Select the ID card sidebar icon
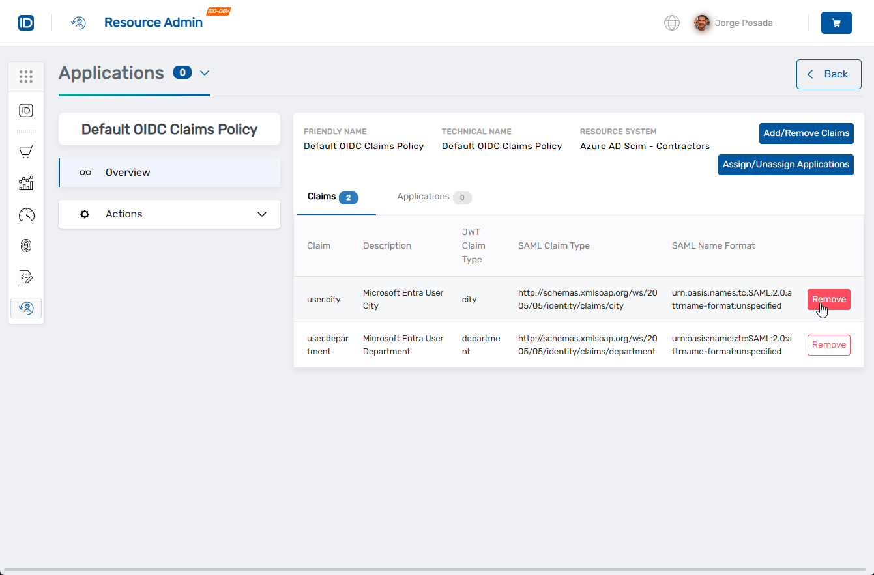 [26, 111]
